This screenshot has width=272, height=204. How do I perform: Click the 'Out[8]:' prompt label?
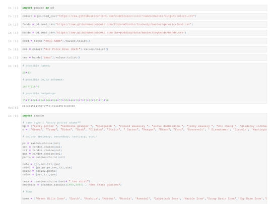14,108
